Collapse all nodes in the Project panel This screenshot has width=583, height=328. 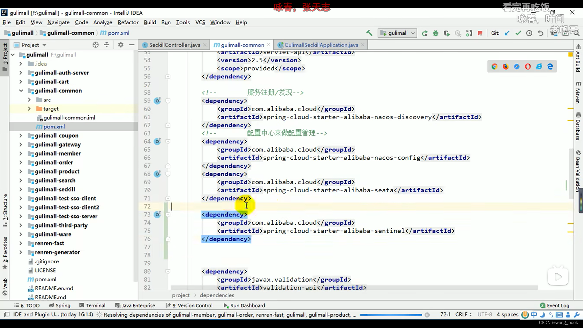pos(107,45)
